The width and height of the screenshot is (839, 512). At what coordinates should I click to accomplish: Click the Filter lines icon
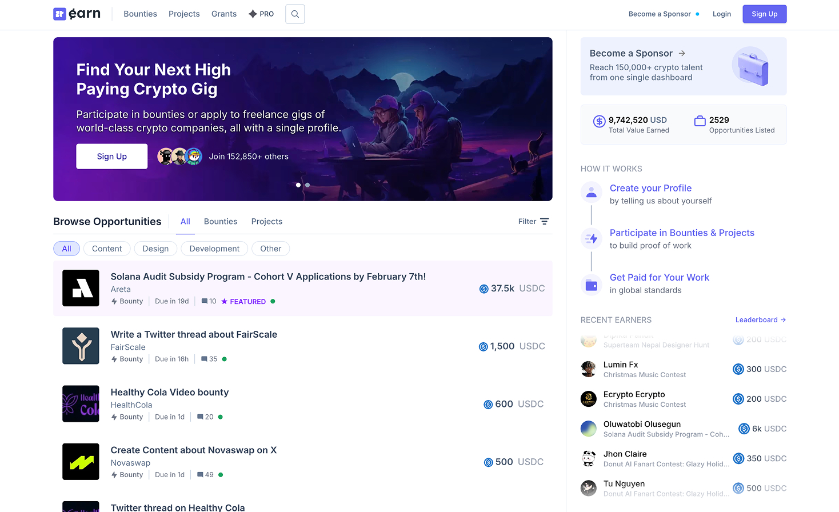pos(544,222)
